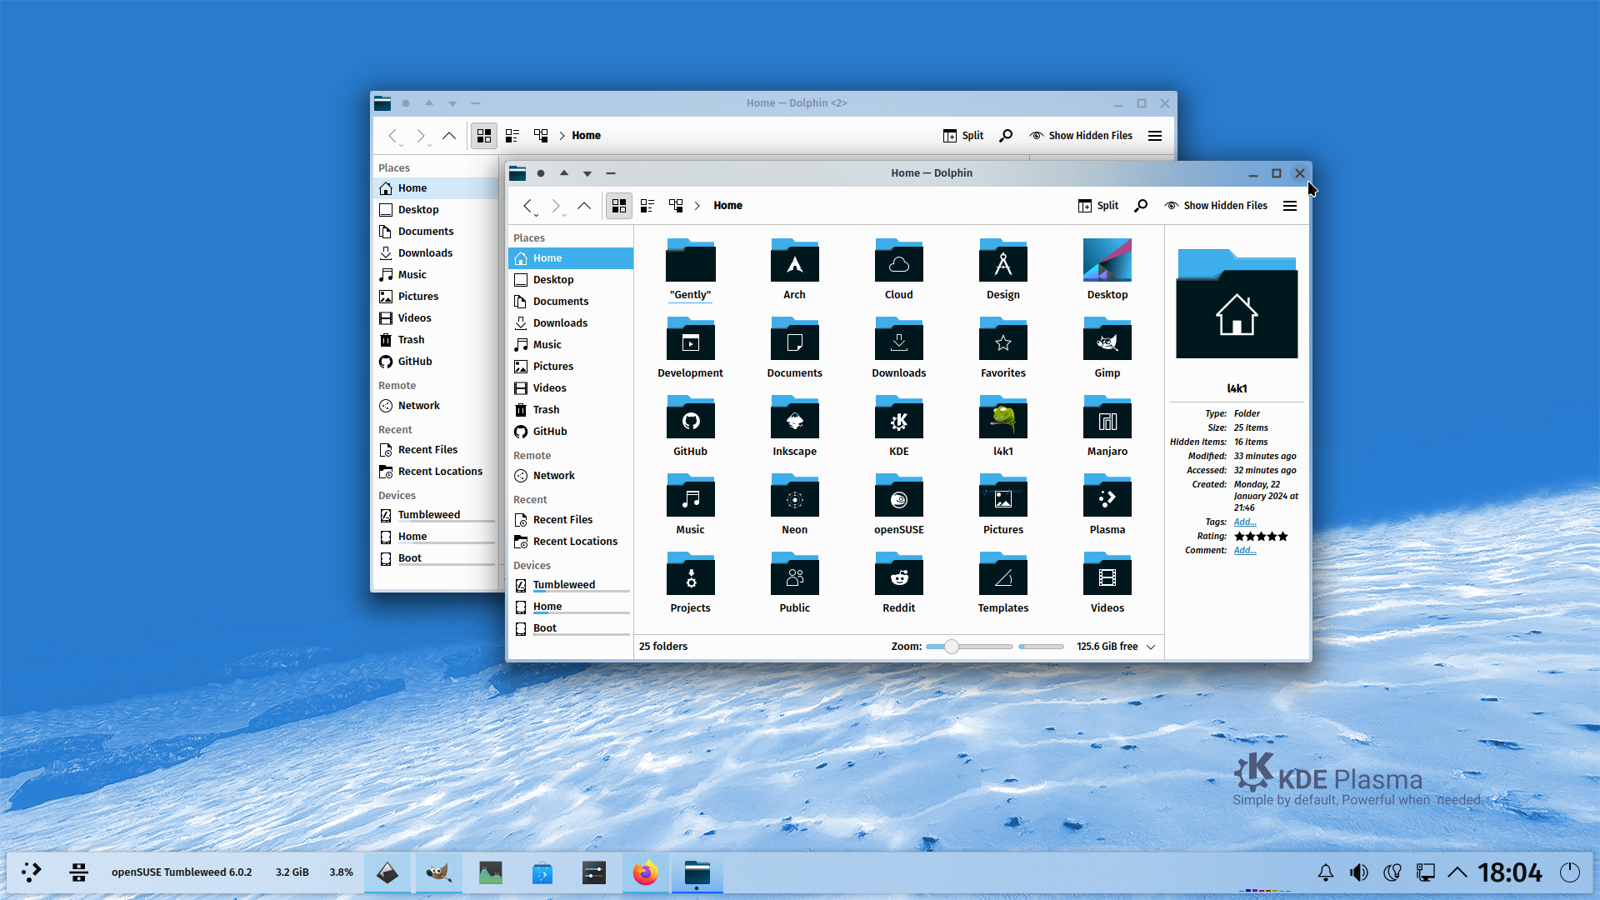This screenshot has height=900, width=1600.
Task: Expand breadcrumb chevron in Dolphin <2>
Action: tap(562, 136)
